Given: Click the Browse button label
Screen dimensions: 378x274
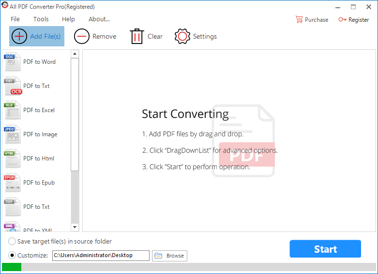Looking at the screenshot, I should [x=175, y=256].
